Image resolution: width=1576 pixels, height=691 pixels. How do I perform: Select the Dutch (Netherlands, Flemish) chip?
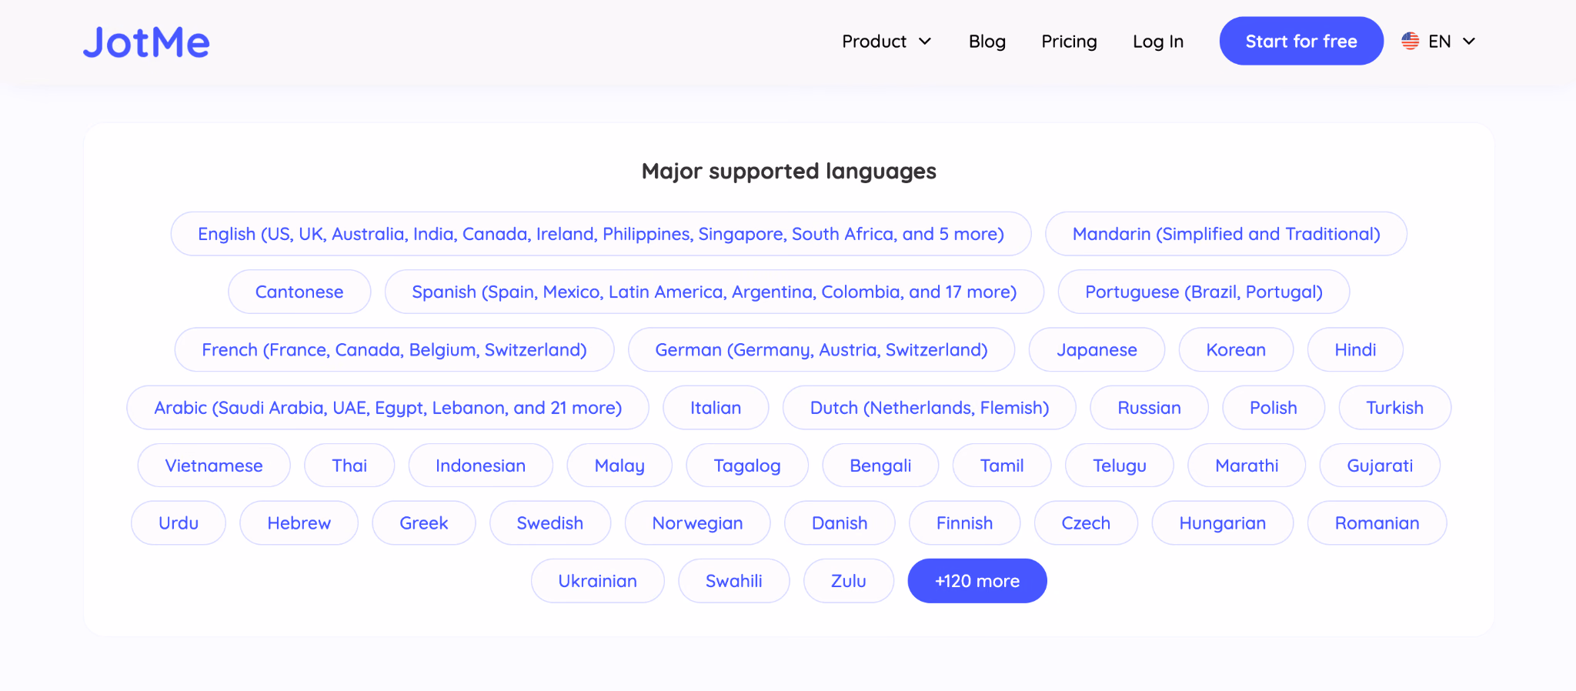930,408
